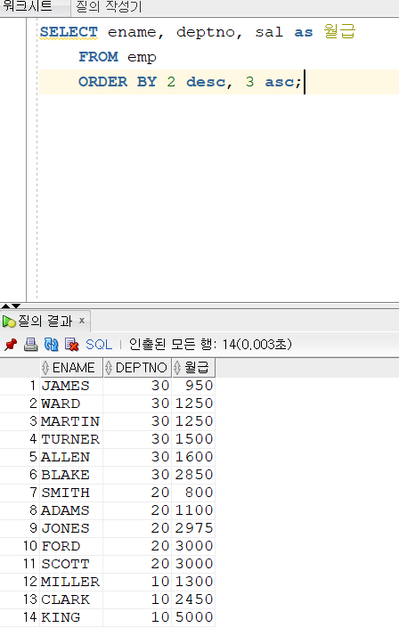The height and width of the screenshot is (636, 399).
Task: Click the 월급 alias in query
Action: coord(339,32)
